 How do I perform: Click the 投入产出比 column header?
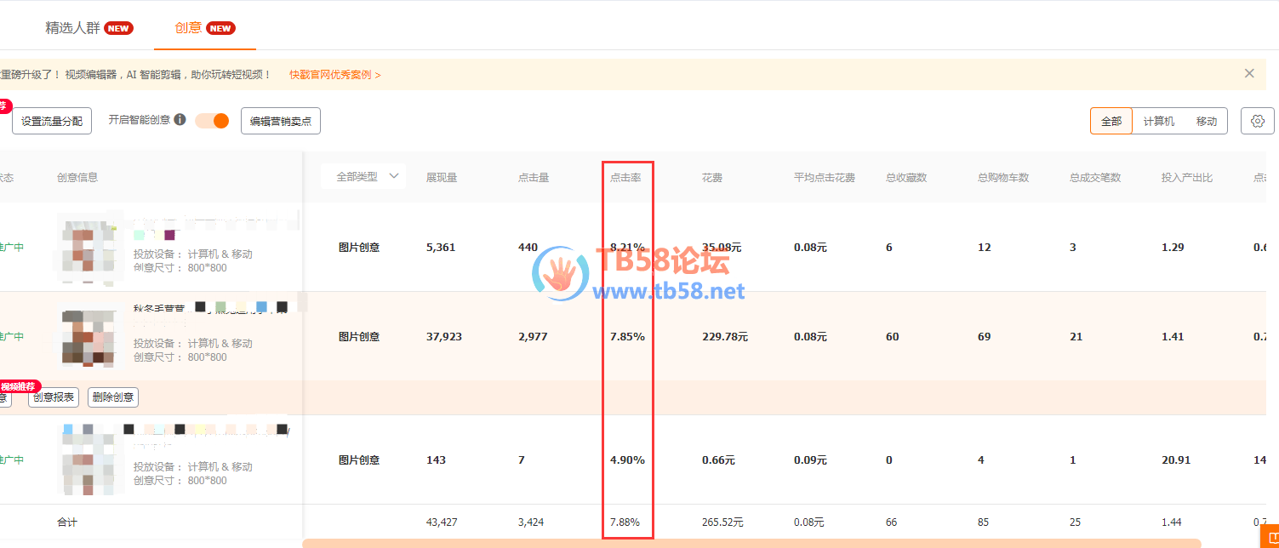(x=1186, y=177)
